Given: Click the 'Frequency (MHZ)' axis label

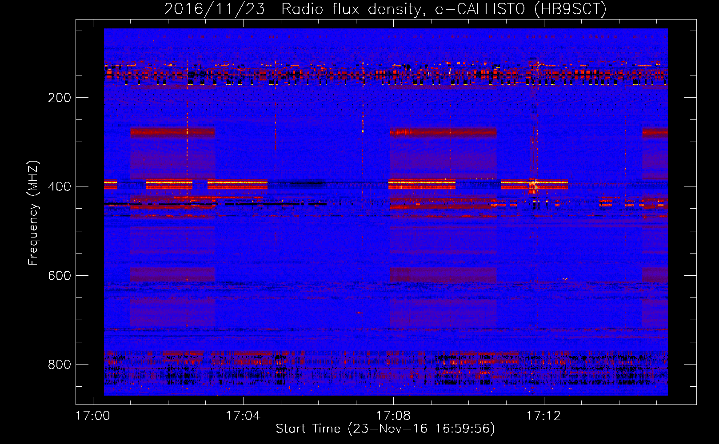Looking at the screenshot, I should pyautogui.click(x=33, y=213).
